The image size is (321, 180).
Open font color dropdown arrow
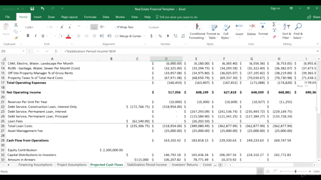(72, 36)
